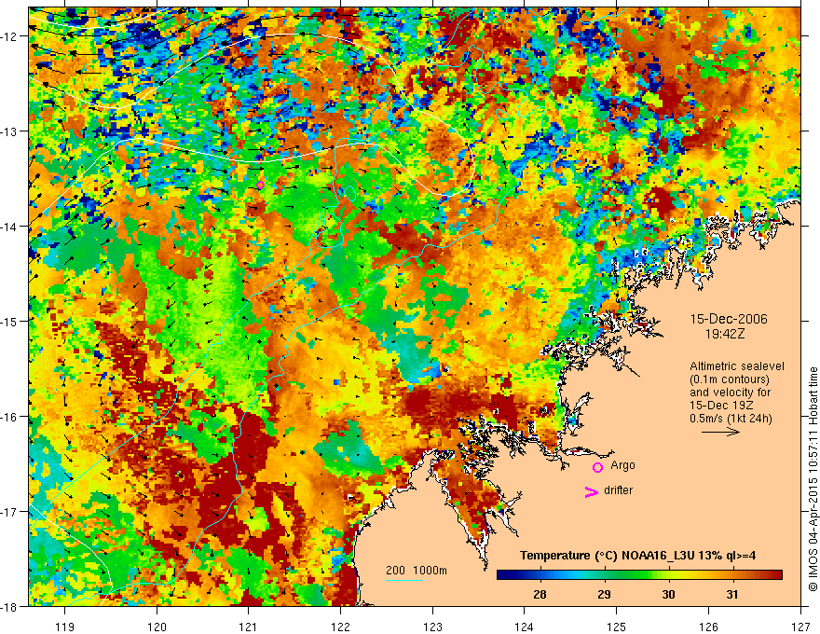Screen dimensions: 820x634
Task: Click the IMOS copyright timestamp text
Action: pyautogui.click(x=813, y=479)
